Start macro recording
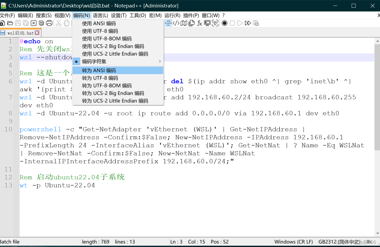Viewport: 380px width, 247px height. click(224, 23)
